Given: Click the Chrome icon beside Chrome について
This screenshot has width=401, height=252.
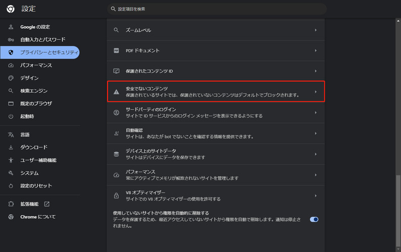Looking at the screenshot, I should tap(11, 217).
